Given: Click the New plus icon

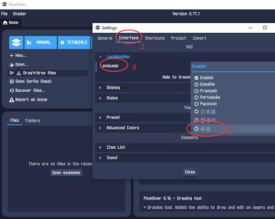Looking at the screenshot, I should [x=11, y=56].
